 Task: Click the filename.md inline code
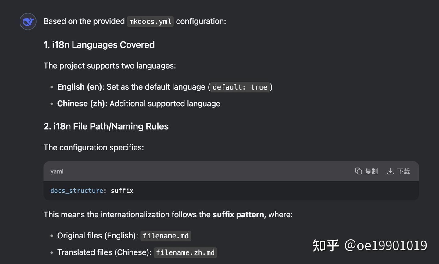pyautogui.click(x=166, y=236)
